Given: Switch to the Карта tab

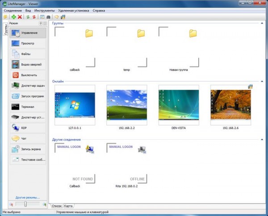Looking at the screenshot, I should 68,206.
